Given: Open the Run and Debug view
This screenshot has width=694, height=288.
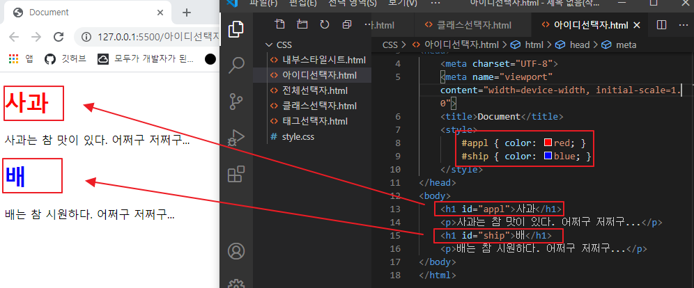Looking at the screenshot, I should [x=236, y=137].
